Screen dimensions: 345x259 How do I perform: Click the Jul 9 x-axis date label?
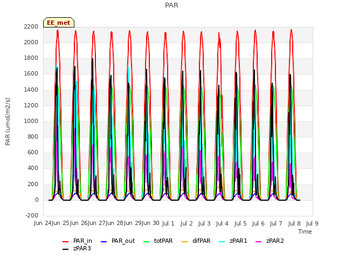coord(312,223)
